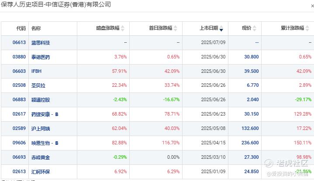Select listing date 2025/05/08
This screenshot has width=314, height=181.
point(213,128)
